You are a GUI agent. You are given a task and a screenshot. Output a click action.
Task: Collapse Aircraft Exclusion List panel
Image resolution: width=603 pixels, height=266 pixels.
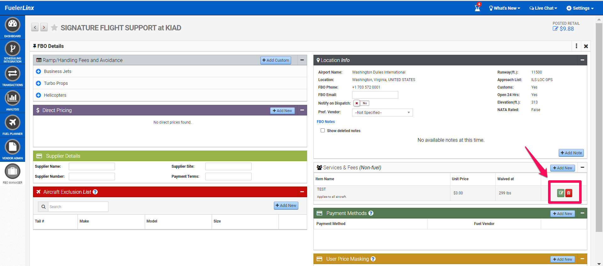(x=302, y=192)
